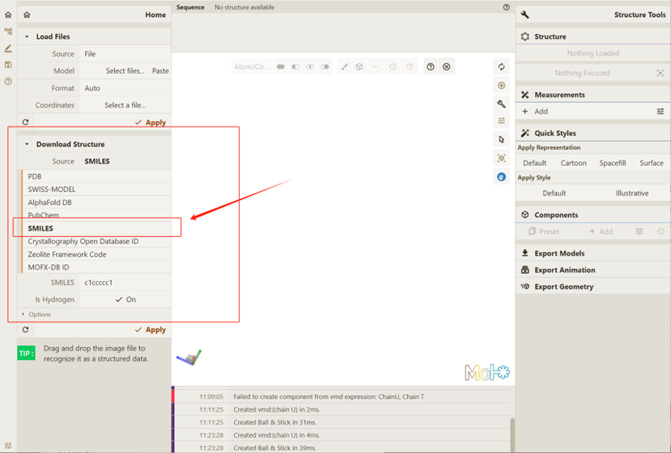Image resolution: width=671 pixels, height=453 pixels.
Task: Click the help icon in selection toolbar
Action: 431,66
